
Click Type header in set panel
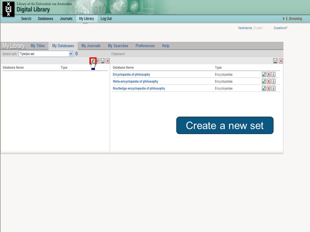[x=64, y=67]
